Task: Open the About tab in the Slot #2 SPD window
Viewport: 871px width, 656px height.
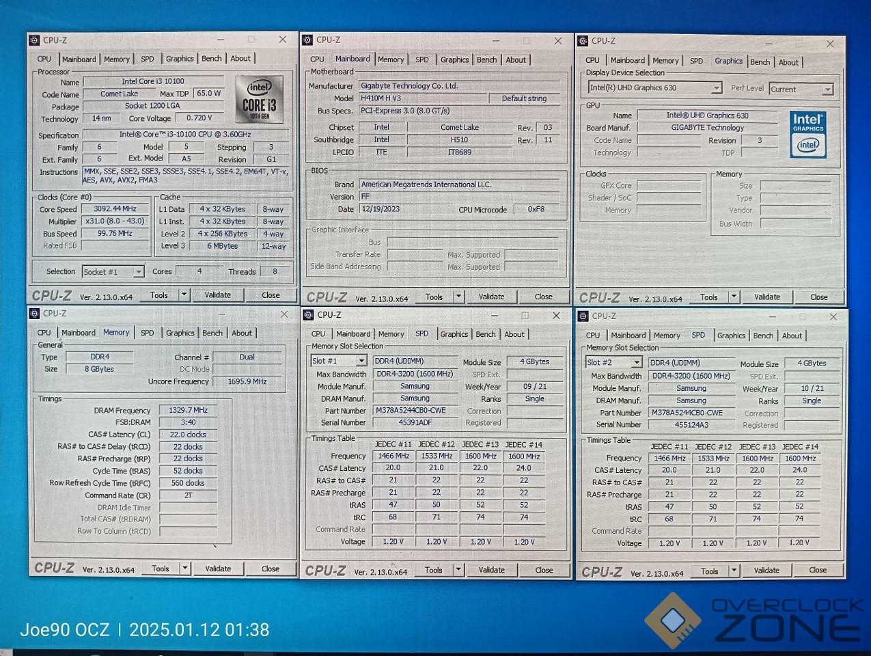Action: tap(792, 336)
